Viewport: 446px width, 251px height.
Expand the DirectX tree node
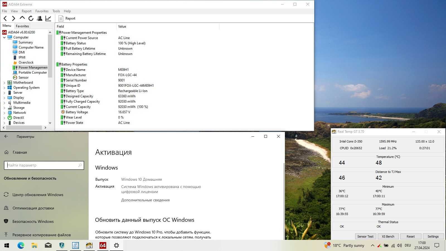(4, 118)
